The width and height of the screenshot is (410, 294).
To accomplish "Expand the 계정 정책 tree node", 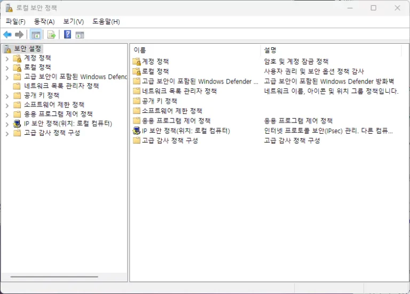I will tap(7, 59).
